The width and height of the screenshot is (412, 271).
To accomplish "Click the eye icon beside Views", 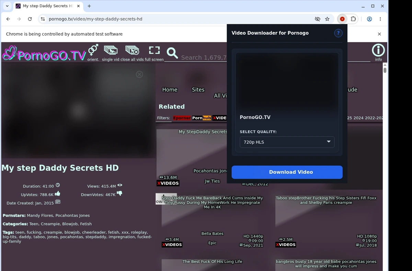I will click(119, 185).
